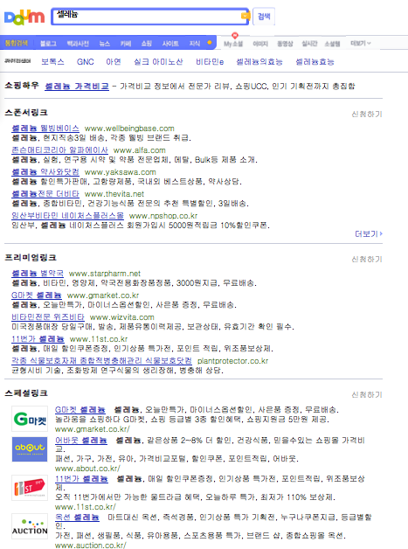The height and width of the screenshot is (549, 408).
Task: Click 신청하기 in the 스페셜링크 section
Action: [367, 394]
